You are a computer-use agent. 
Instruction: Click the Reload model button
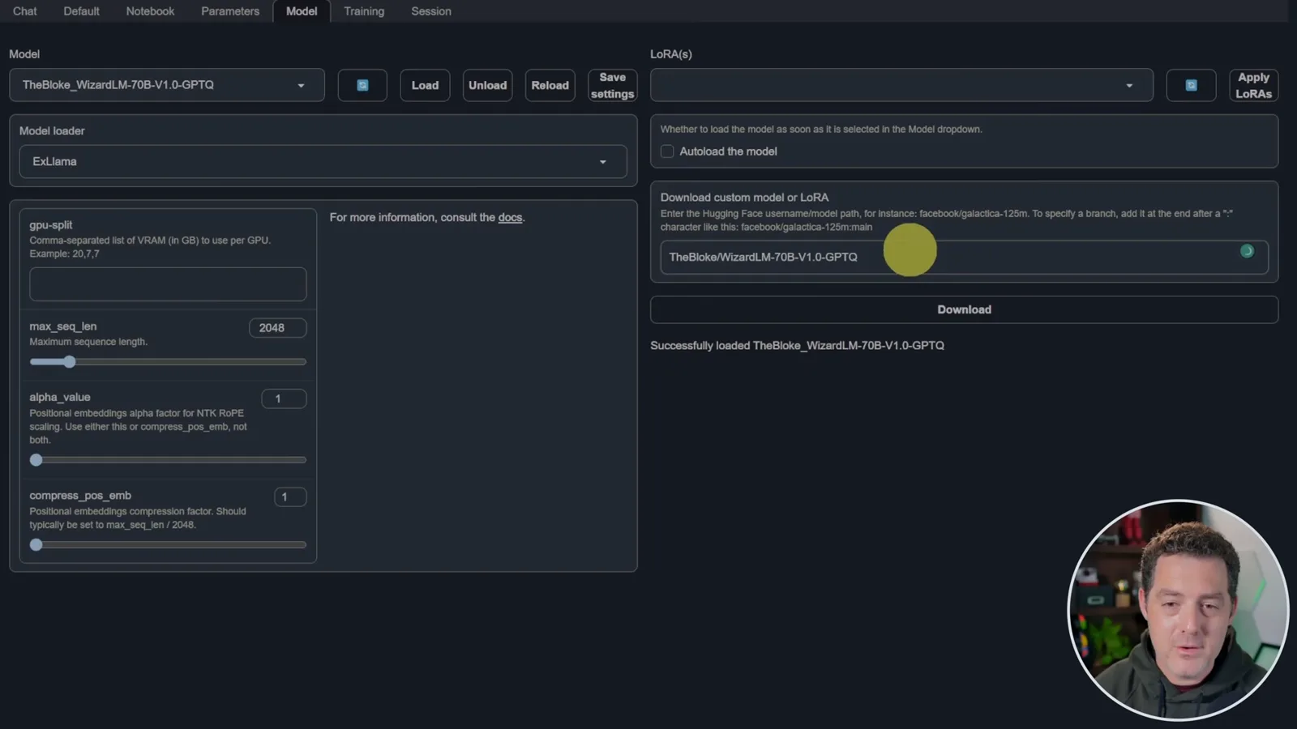(550, 85)
